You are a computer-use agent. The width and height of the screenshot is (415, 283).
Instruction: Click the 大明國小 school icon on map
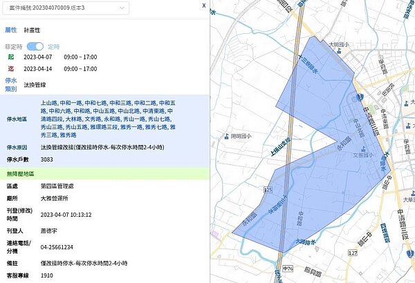[339, 50]
